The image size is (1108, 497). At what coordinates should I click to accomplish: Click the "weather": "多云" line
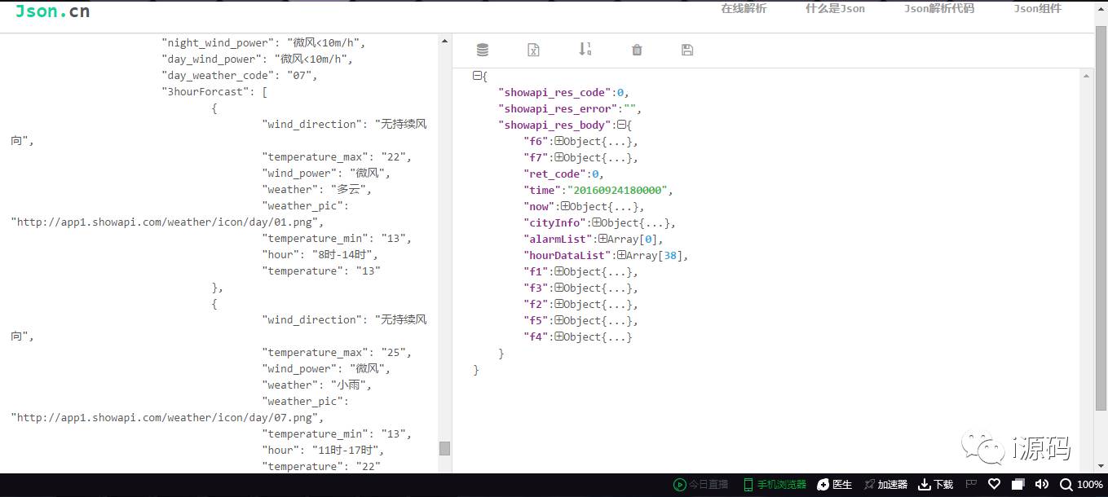click(317, 190)
